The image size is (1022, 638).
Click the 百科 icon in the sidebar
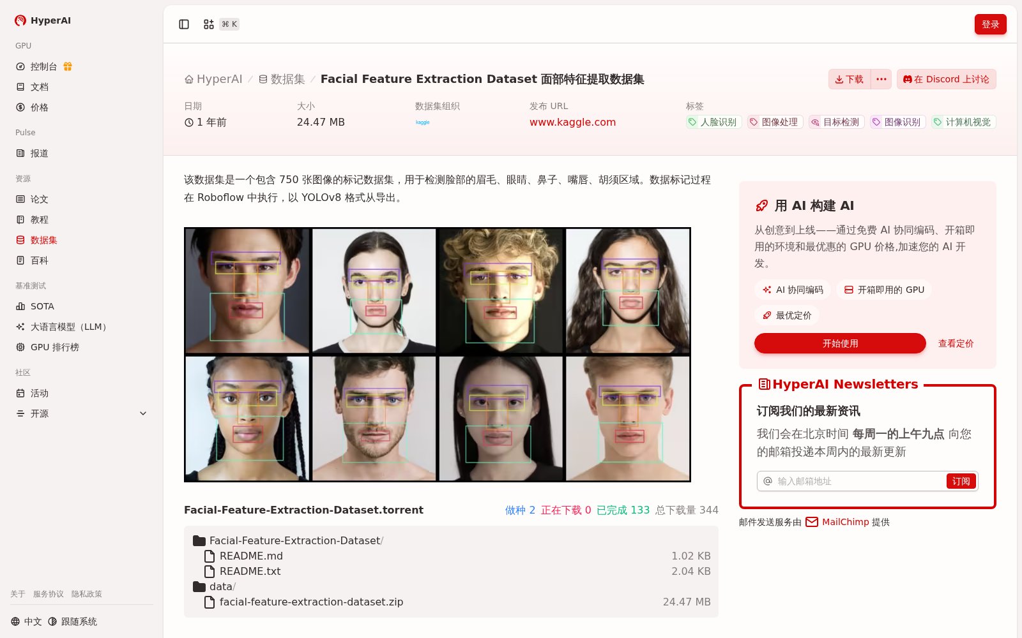coord(20,260)
